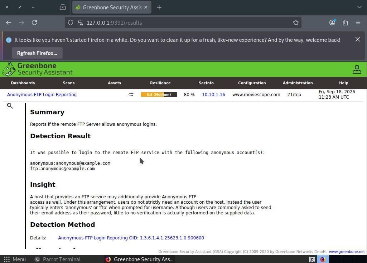Click the Insight heading
This screenshot has height=263, width=367.
[43, 184]
